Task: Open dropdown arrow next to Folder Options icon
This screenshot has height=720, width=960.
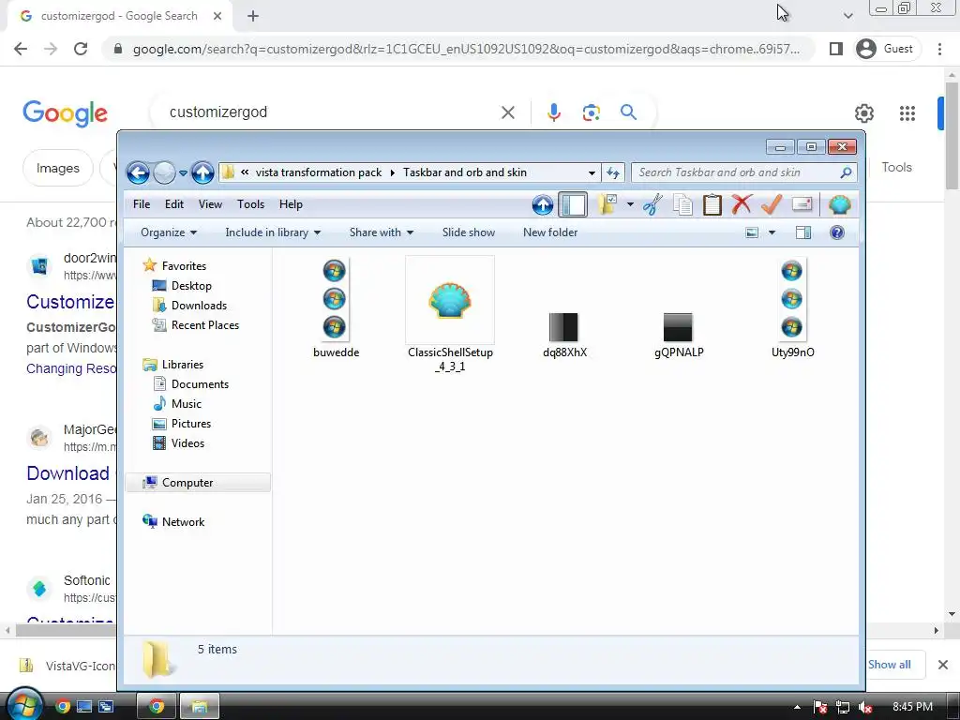Action: pyautogui.click(x=630, y=204)
